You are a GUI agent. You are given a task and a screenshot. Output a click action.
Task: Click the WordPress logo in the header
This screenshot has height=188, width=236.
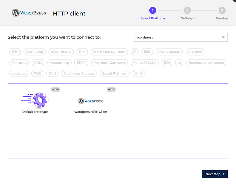[x=29, y=13]
